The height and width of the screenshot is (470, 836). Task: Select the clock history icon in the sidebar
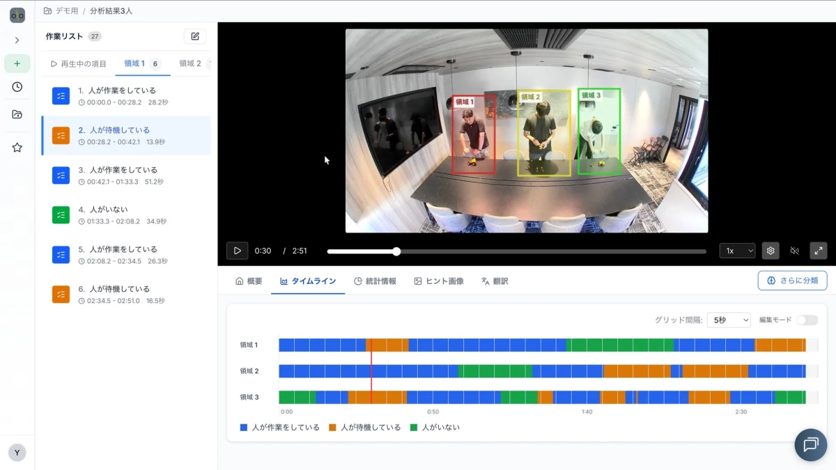pyautogui.click(x=17, y=87)
